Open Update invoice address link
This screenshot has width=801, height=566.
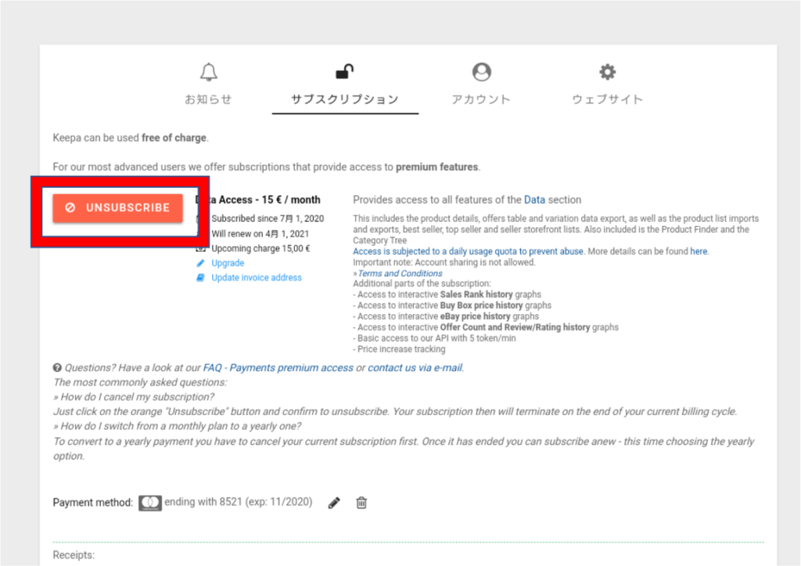257,278
